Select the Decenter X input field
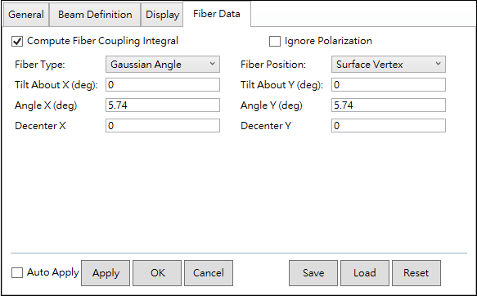Viewport: 477px width, 296px height. pyautogui.click(x=163, y=125)
